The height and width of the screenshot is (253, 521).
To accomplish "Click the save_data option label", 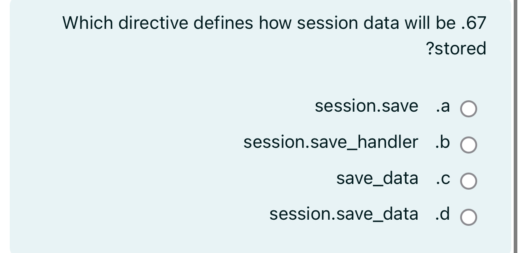I will coord(377,179).
